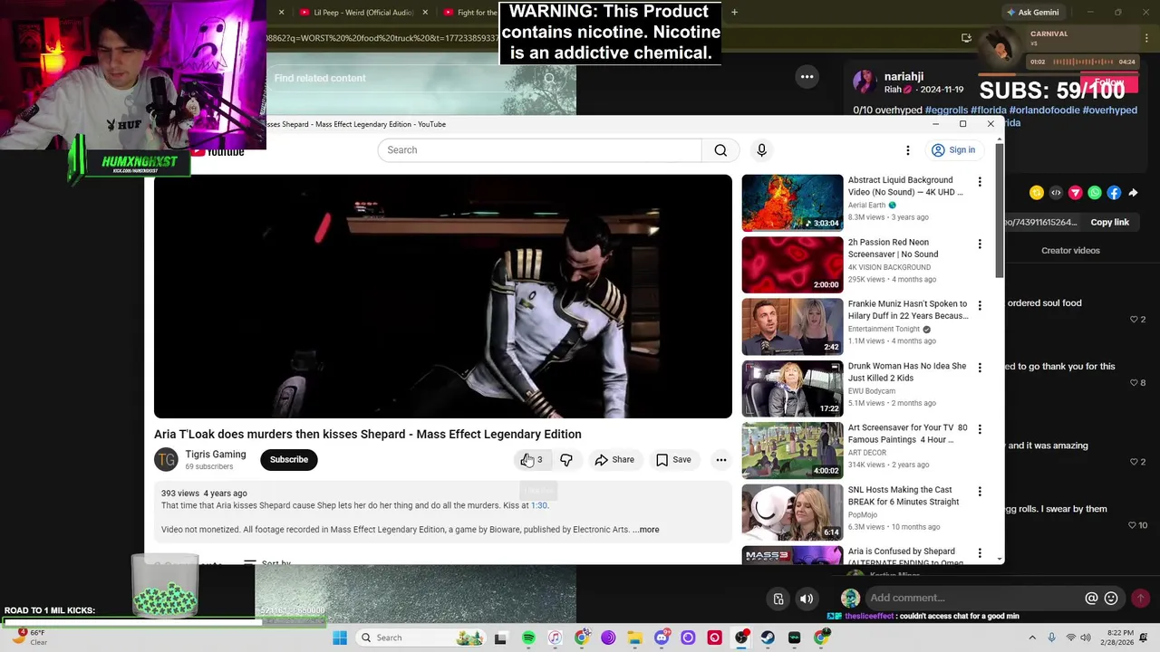Open options for SNL Hosts video
Viewport: 1160px width, 652px height.
[x=979, y=491]
